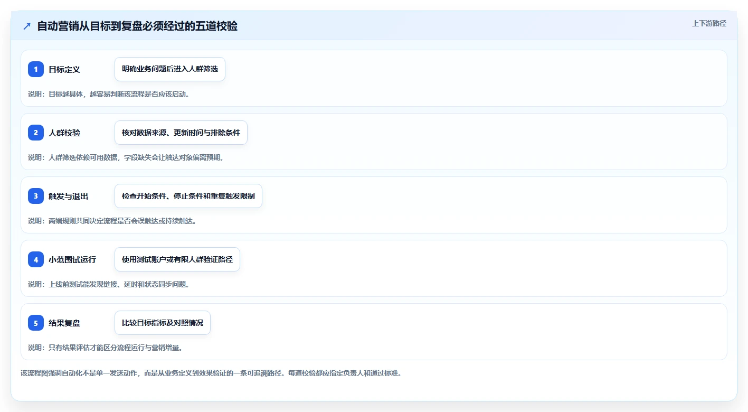Select step number 4 badge for 小范围试运行

[36, 259]
